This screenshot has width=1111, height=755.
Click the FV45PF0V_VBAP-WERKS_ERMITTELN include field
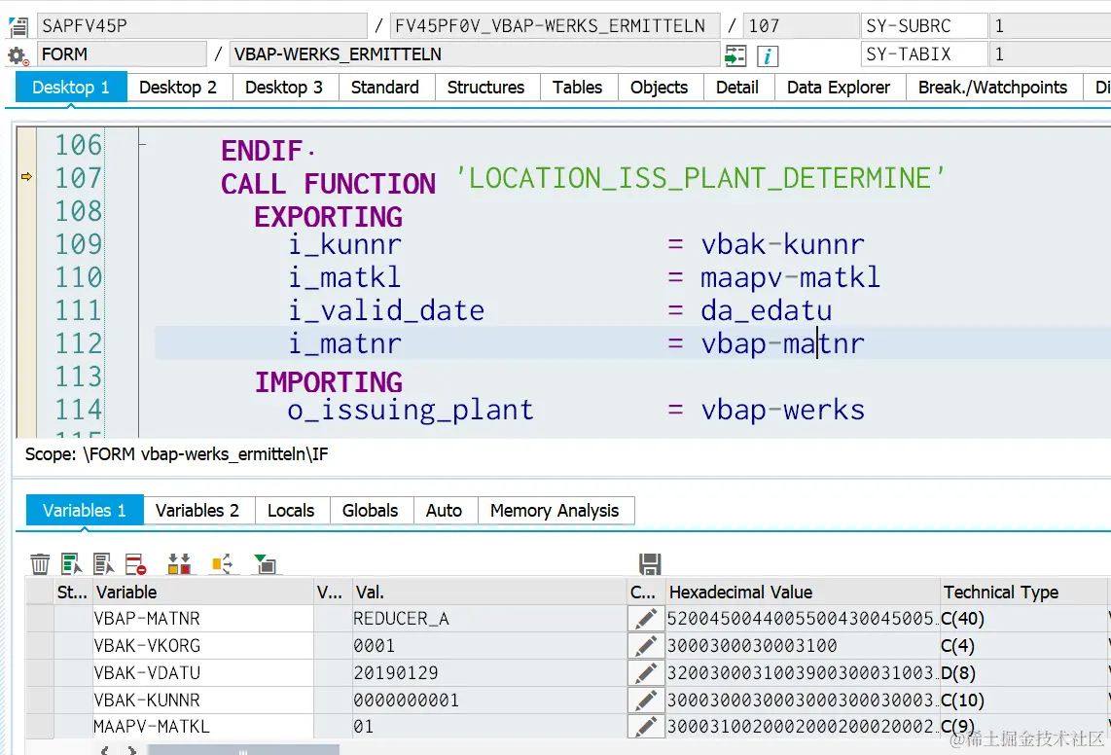(x=555, y=26)
